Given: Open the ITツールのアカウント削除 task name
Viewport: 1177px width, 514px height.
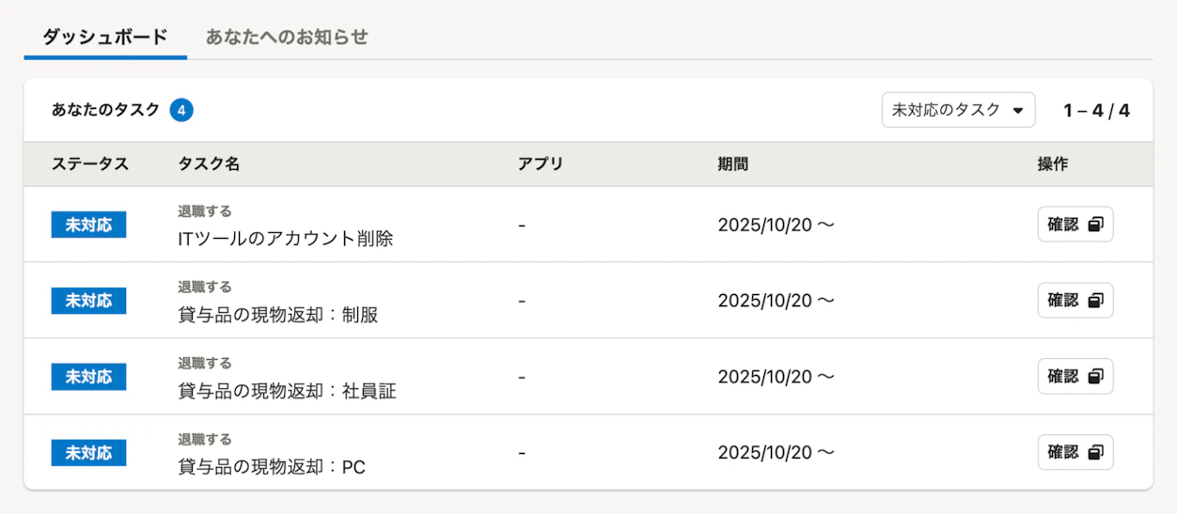Looking at the screenshot, I should pyautogui.click(x=285, y=239).
